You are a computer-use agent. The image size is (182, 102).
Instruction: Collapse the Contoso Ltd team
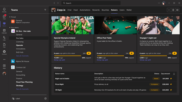[x=20, y=67]
